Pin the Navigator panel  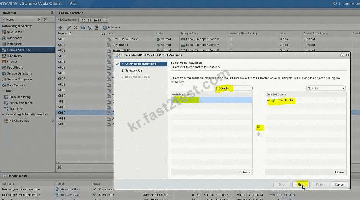(52, 13)
